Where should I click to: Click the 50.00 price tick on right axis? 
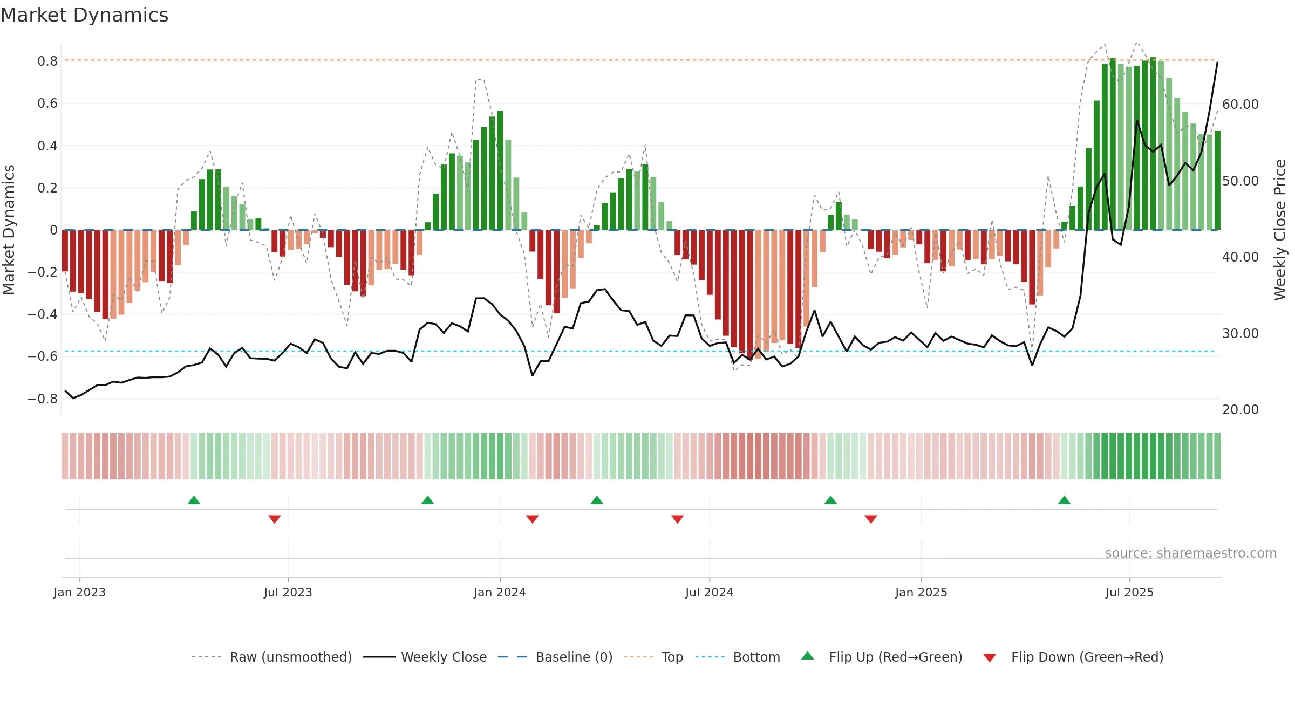point(1241,181)
